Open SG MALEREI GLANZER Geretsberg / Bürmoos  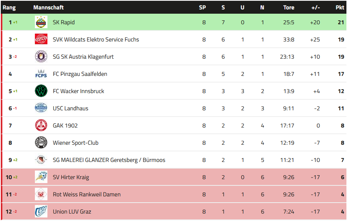point(109,160)
